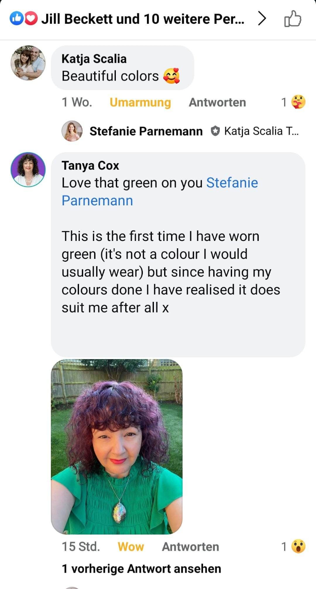
Task: Reply to Katja Scalia's comment
Action: 217,102
